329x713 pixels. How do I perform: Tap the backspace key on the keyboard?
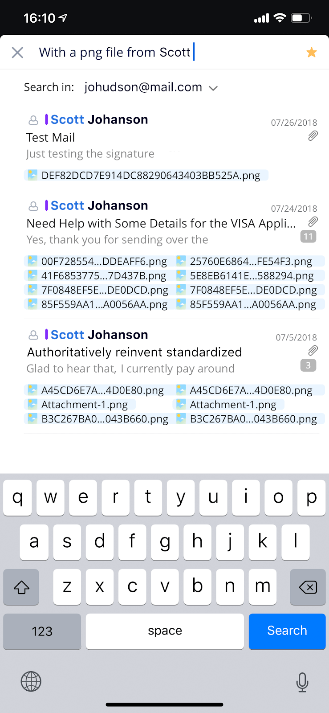(308, 587)
